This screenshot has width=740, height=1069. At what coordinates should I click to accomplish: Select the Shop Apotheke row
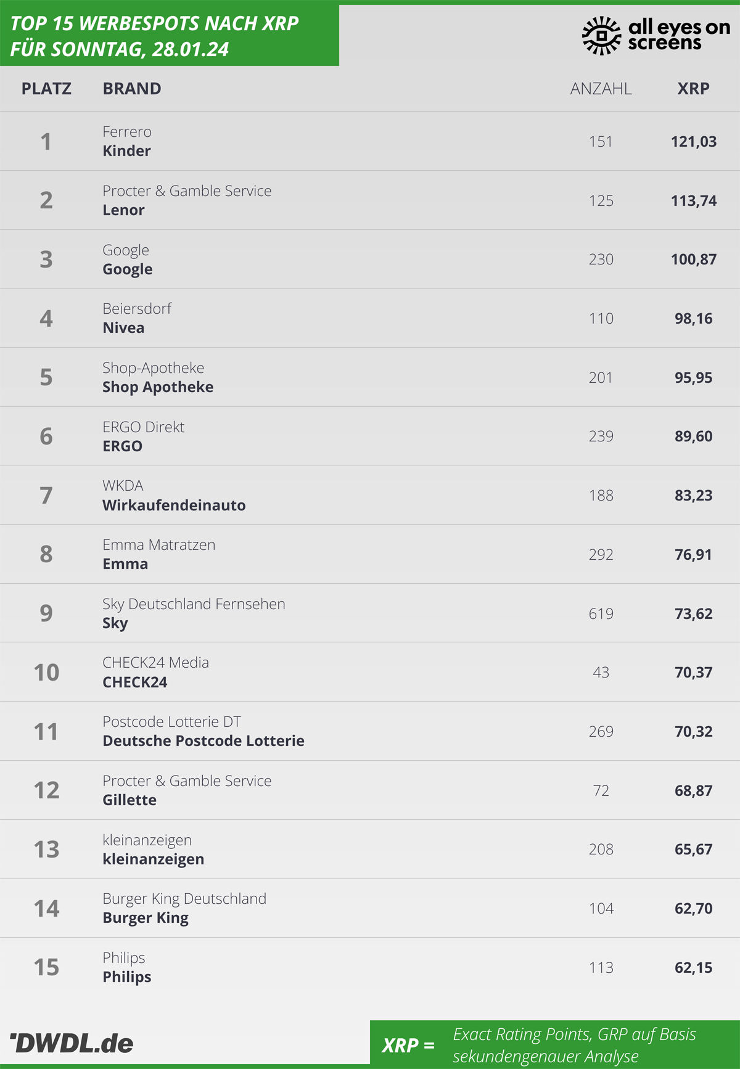[x=370, y=377]
